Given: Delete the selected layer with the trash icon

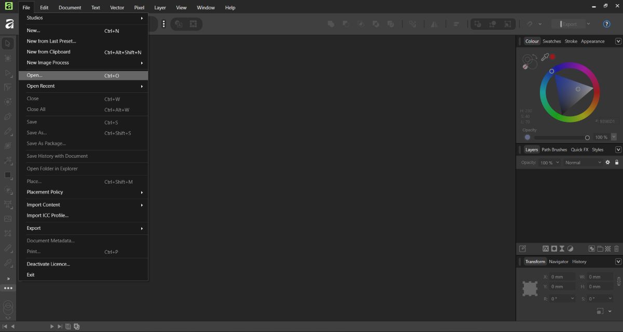Looking at the screenshot, I should coord(616,248).
